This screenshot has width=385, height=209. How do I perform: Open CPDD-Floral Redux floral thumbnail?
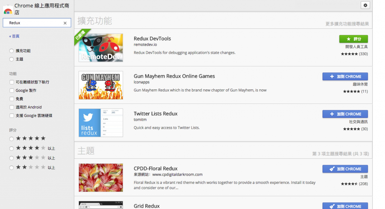pos(101,177)
